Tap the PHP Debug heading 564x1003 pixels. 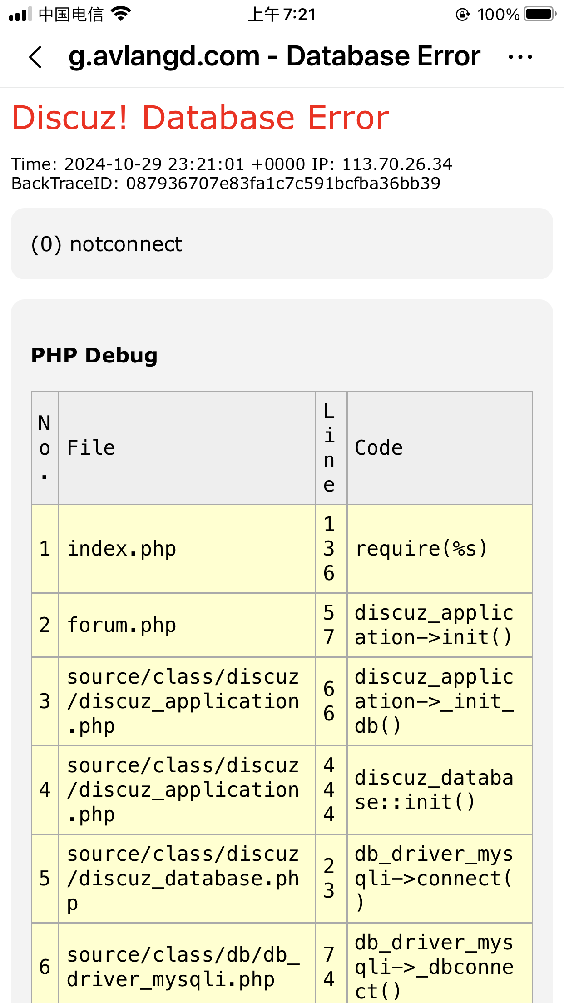pyautogui.click(x=94, y=355)
